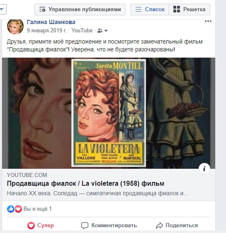The width and height of the screenshot is (226, 233).
Task: Click the YOUTUBE.COM domain label
Action: click(27, 175)
